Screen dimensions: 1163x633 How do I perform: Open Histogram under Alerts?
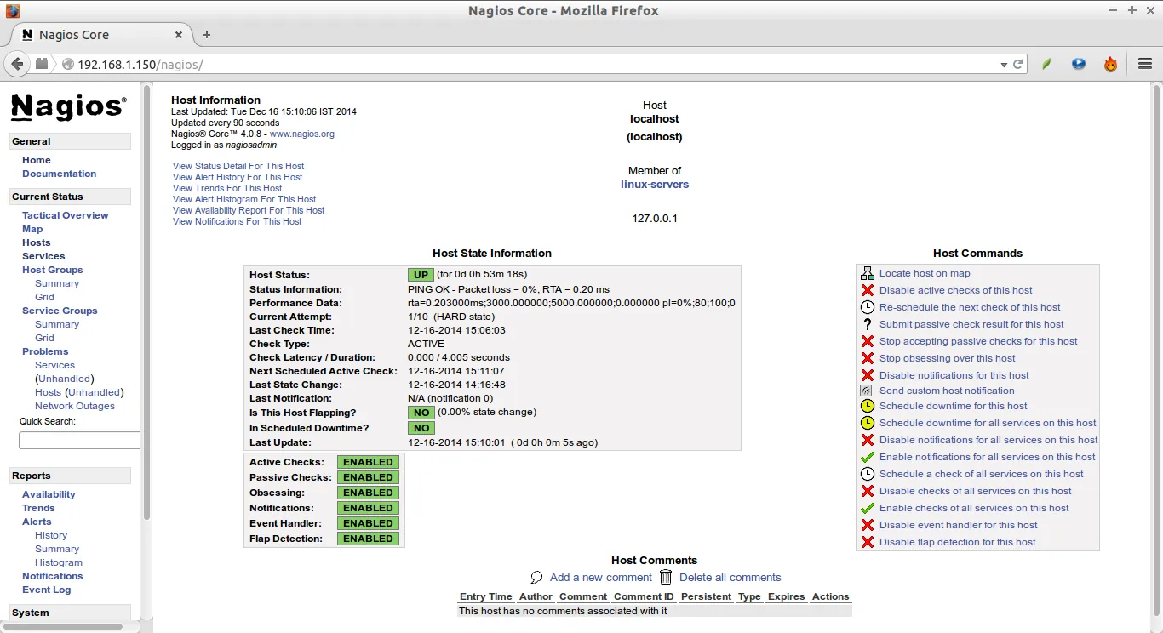point(59,562)
